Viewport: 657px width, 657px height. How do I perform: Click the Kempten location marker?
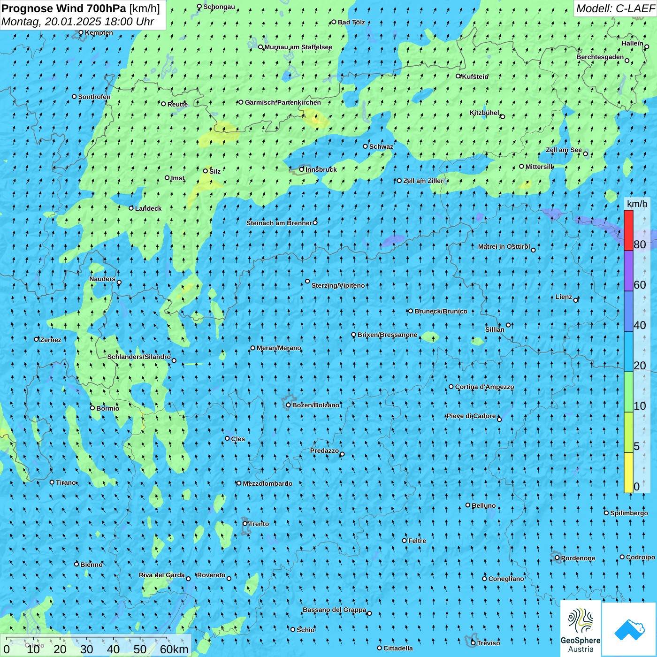tap(81, 32)
